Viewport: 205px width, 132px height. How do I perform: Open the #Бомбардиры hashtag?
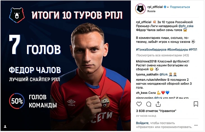[178, 49]
